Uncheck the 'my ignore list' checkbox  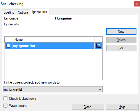(x=8, y=46)
